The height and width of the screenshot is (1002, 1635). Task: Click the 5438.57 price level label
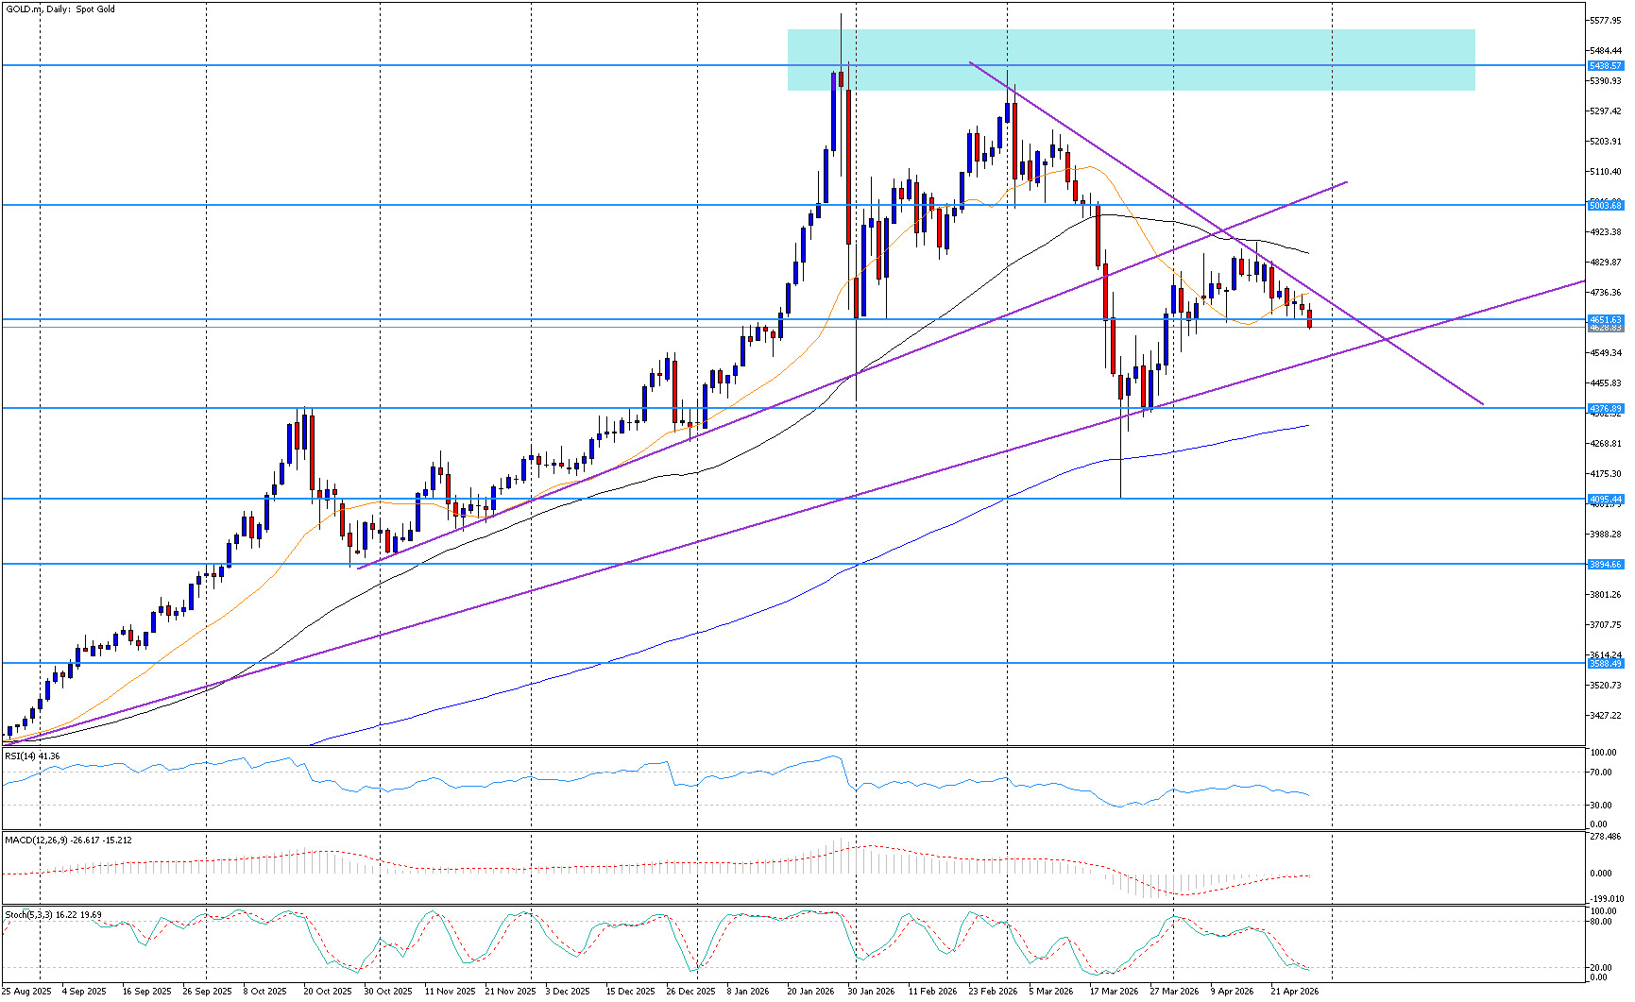click(x=1605, y=66)
